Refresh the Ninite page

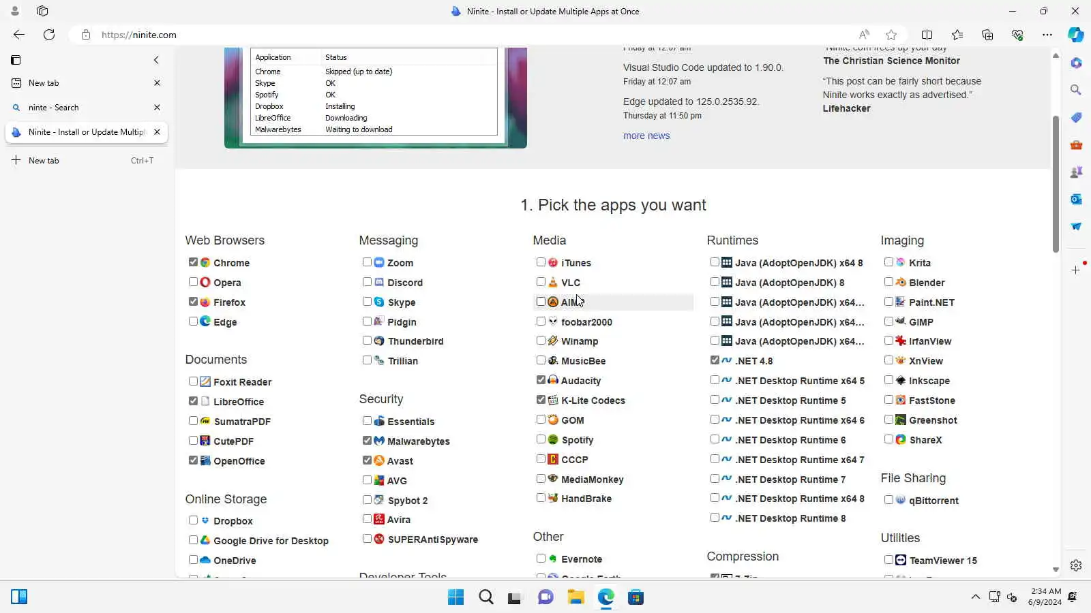(49, 35)
